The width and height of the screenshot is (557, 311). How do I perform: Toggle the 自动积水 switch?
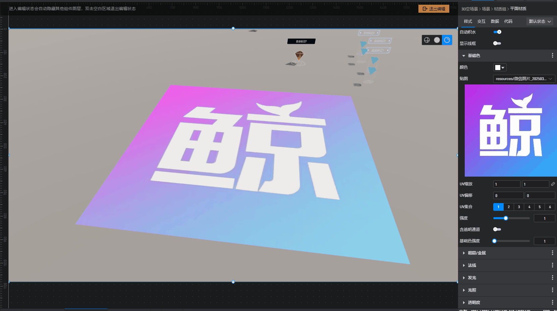coord(497,32)
